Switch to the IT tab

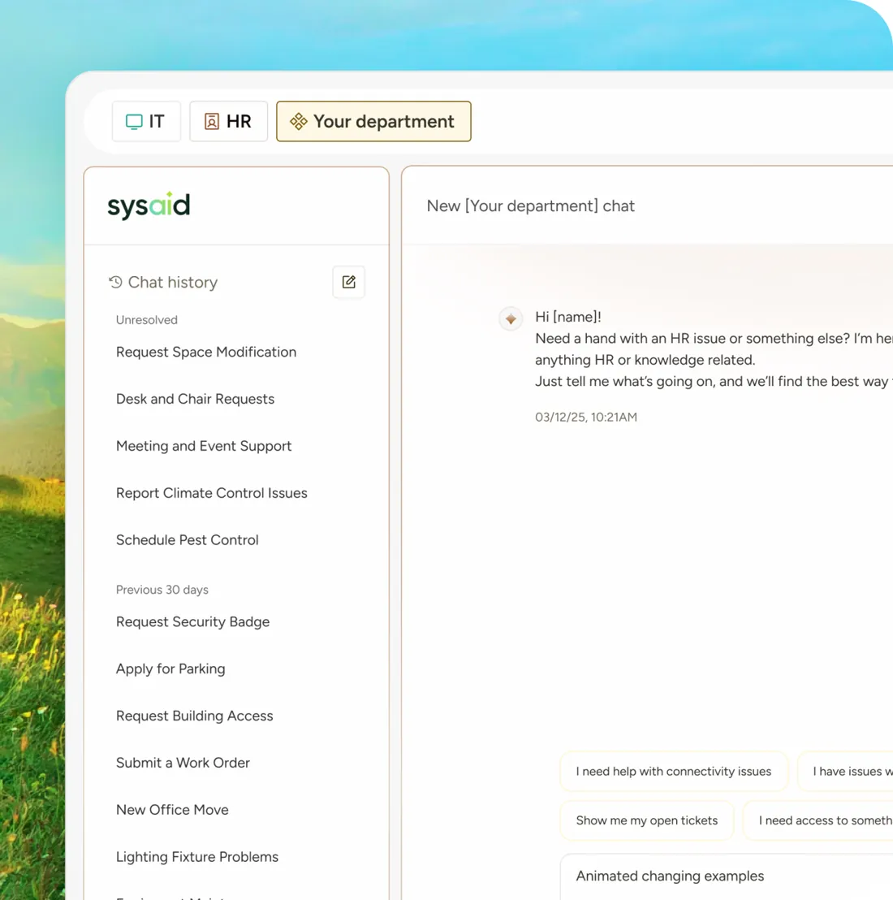(x=146, y=122)
